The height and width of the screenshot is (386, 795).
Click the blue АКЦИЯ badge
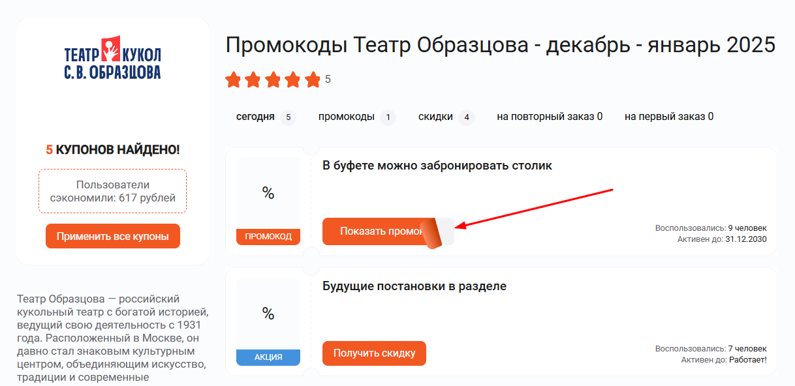[268, 357]
